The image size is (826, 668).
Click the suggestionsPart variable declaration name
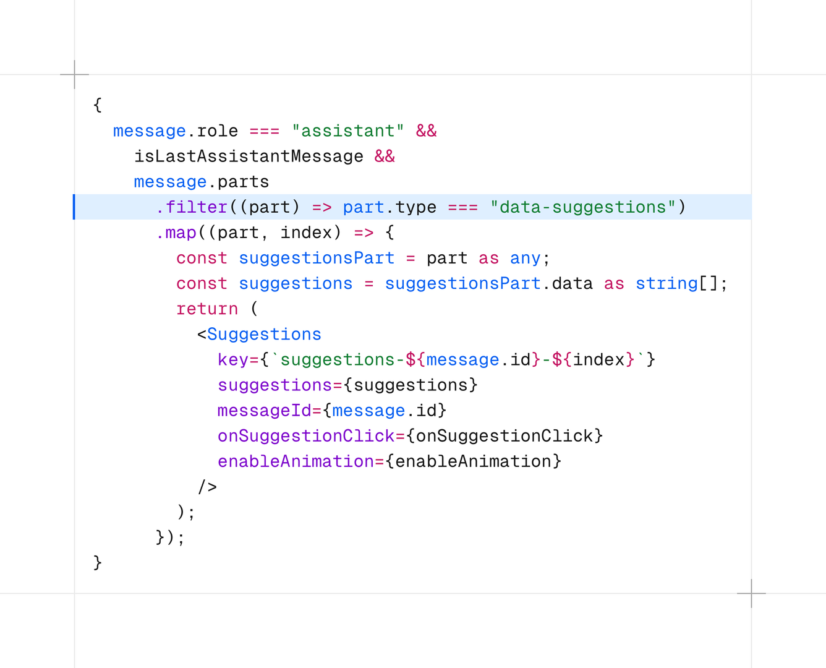point(316,258)
